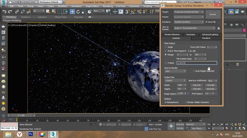Switch to the Render Elements tab
Viewport: 247px width, 138px height.
pyautogui.click(x=172, y=34)
